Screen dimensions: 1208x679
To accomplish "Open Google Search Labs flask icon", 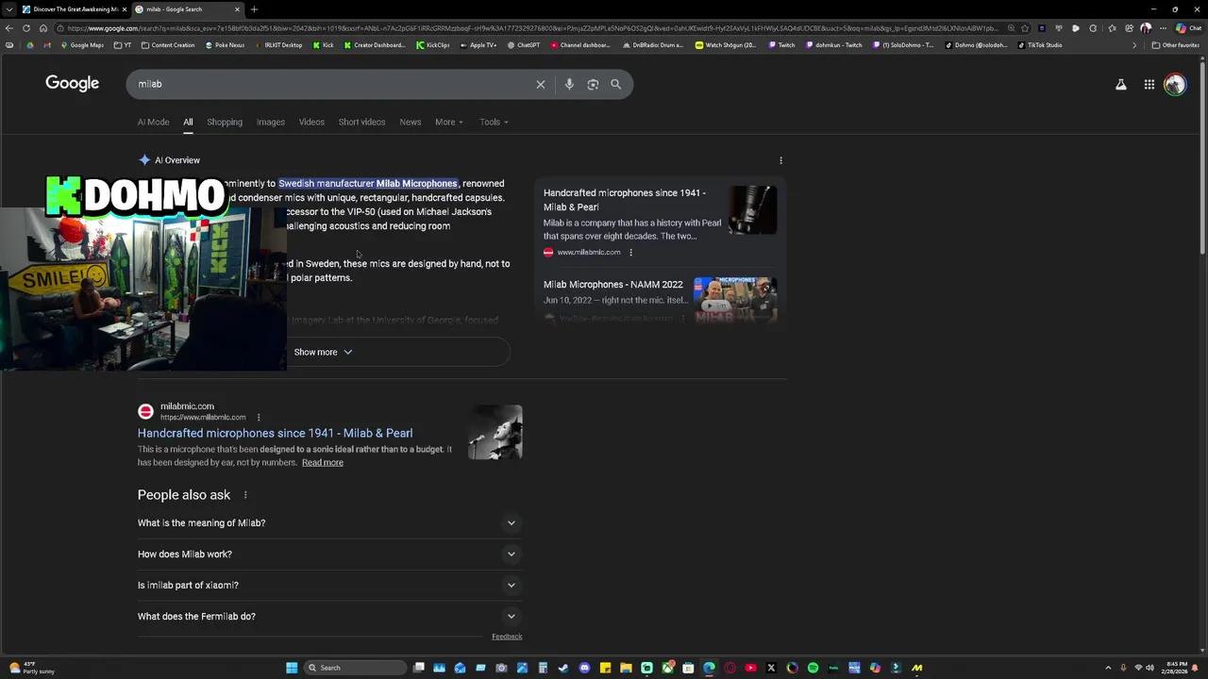I will tap(1121, 84).
